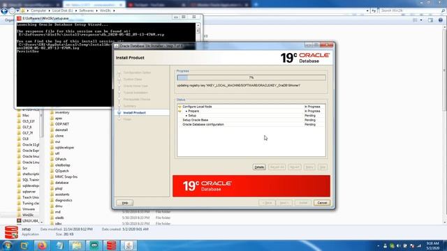Select Oracle Database configuration row
Screen dimensions: 447x251
(251, 124)
